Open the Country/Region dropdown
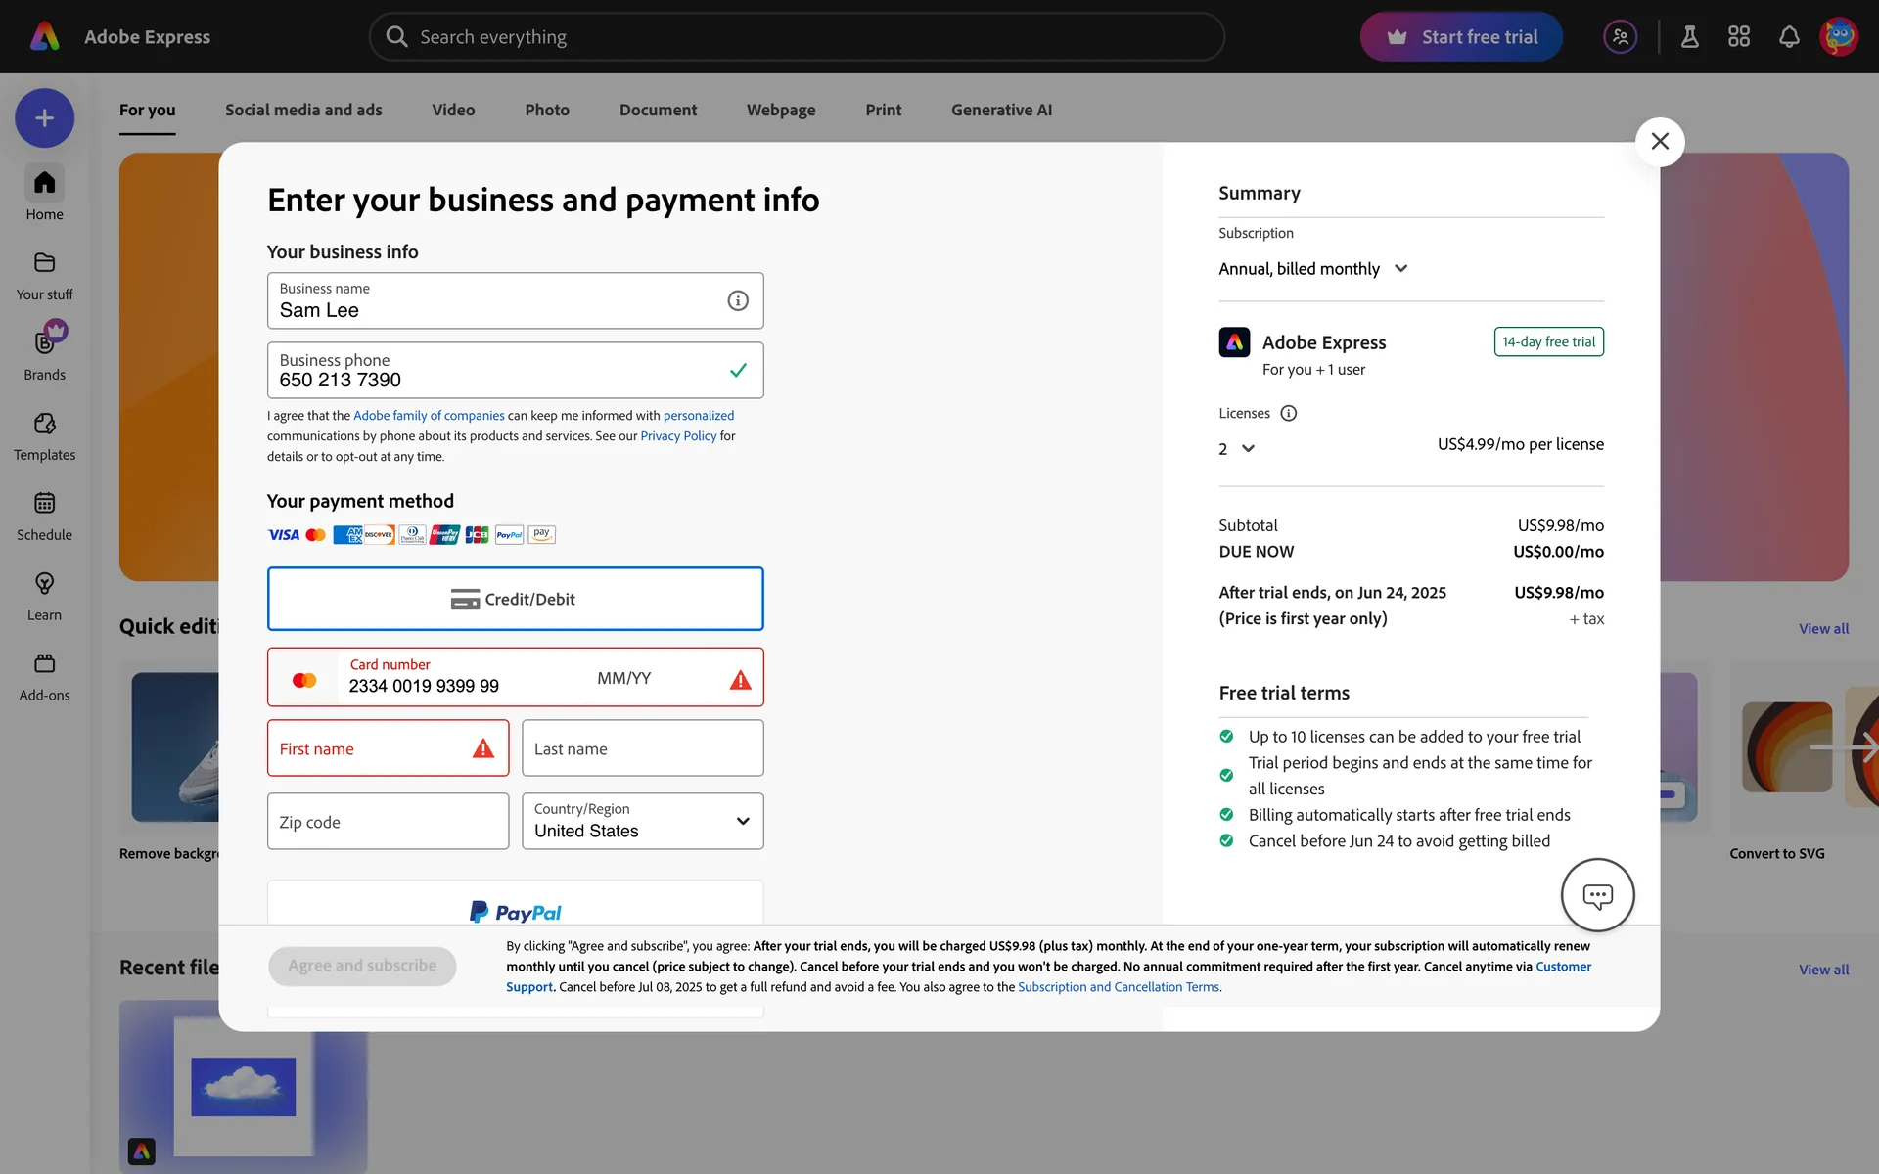The width and height of the screenshot is (1879, 1174). pos(642,821)
